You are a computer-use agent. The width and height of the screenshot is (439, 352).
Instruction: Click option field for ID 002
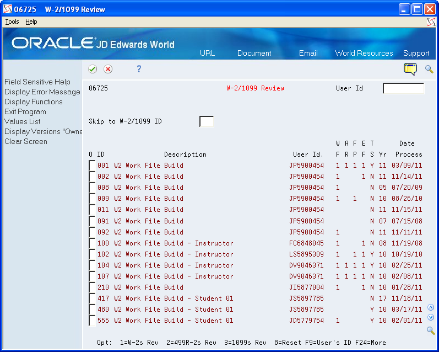click(x=92, y=177)
